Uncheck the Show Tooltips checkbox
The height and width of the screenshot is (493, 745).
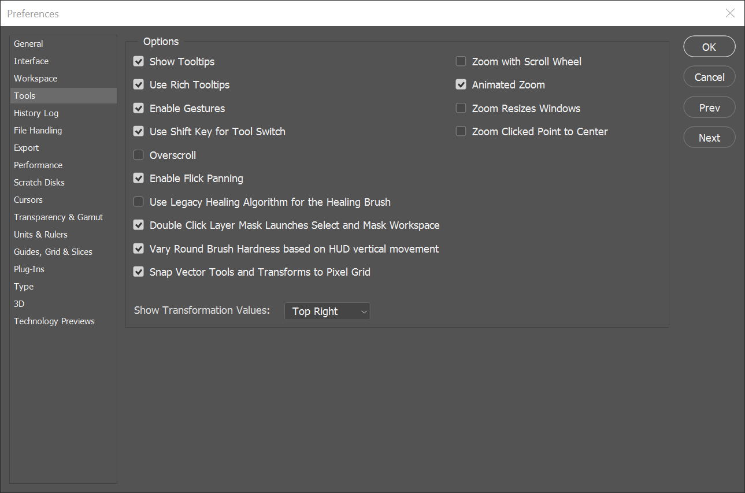[139, 61]
